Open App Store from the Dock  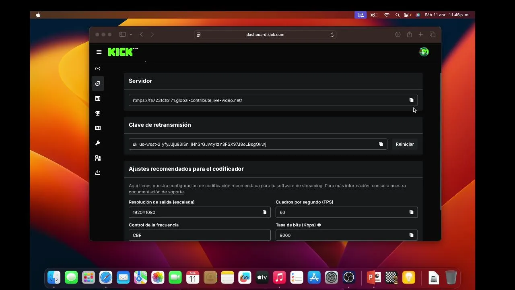click(314, 277)
